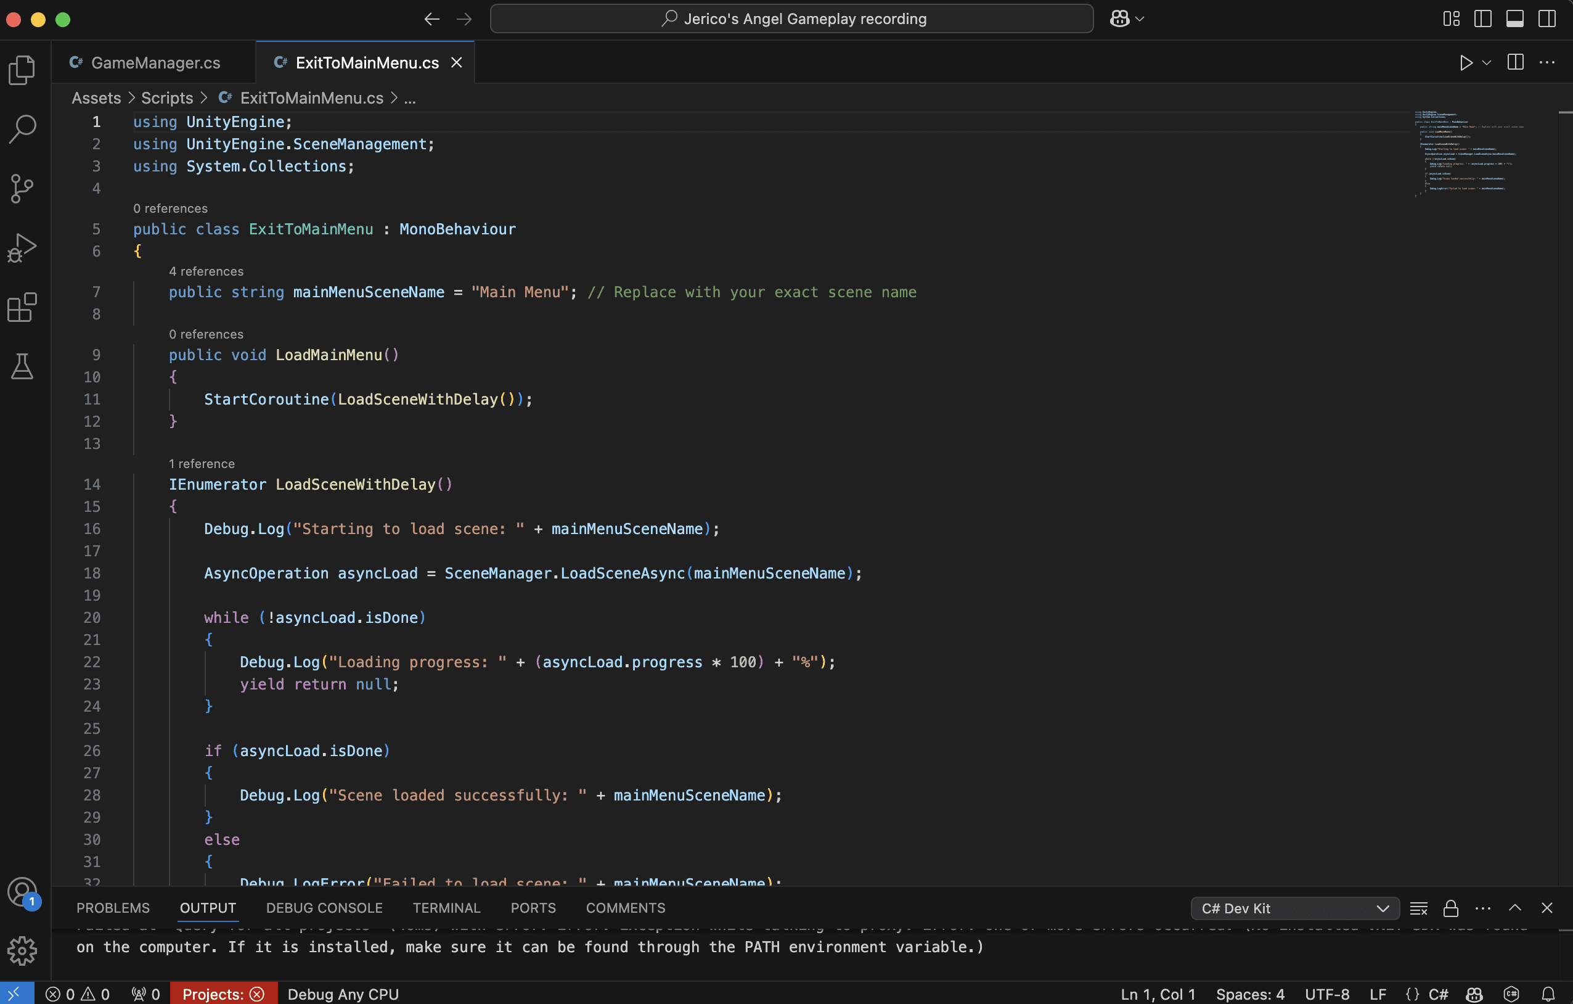This screenshot has width=1573, height=1004.
Task: Toggle bottom panel visibility
Action: (x=1515, y=19)
